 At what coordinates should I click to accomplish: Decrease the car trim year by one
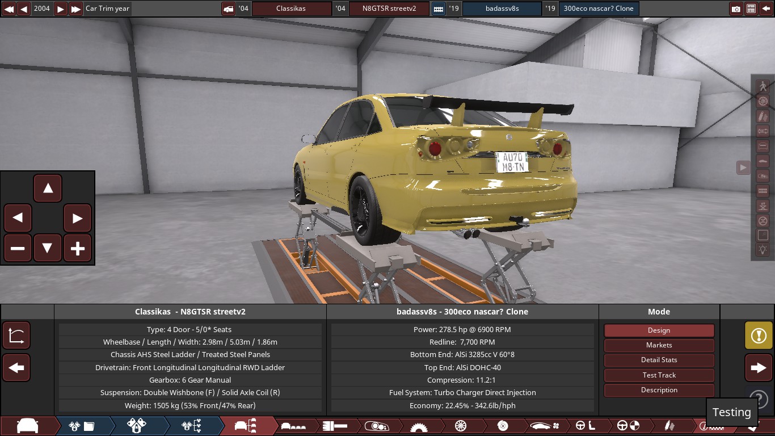coord(24,9)
